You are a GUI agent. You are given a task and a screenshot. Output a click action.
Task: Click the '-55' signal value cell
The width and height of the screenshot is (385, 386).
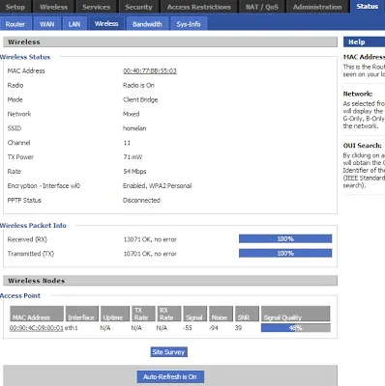tap(188, 328)
